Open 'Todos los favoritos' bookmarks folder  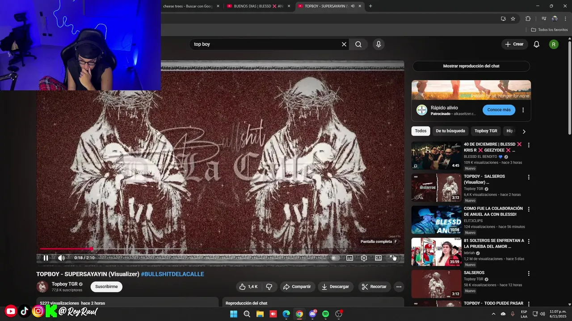coord(549,30)
